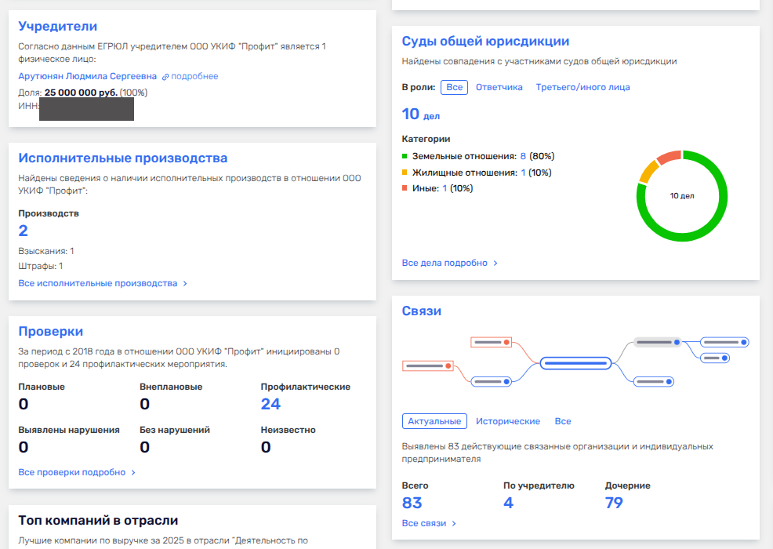Screen dimensions: 773x549
Task: Click the leftmost red node in Связи graph
Action: point(428,366)
